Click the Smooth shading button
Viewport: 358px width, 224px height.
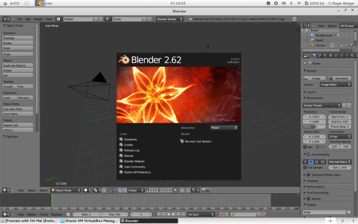pyautogui.click(x=10, y=87)
